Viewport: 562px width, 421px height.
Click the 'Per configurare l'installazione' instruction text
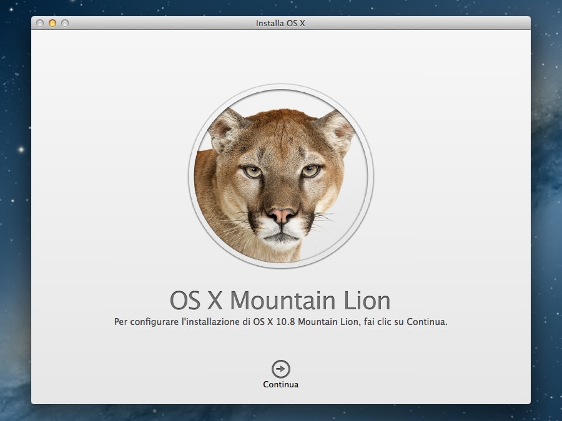[280, 322]
